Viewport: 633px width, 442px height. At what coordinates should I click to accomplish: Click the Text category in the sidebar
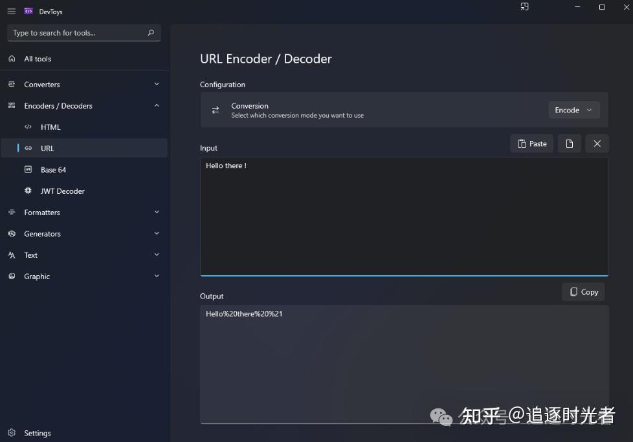pyautogui.click(x=30, y=255)
